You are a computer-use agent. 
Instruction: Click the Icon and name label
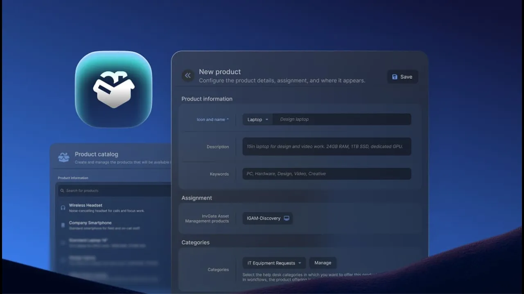pos(212,120)
